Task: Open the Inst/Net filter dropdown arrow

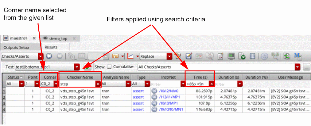Action: 183,84
